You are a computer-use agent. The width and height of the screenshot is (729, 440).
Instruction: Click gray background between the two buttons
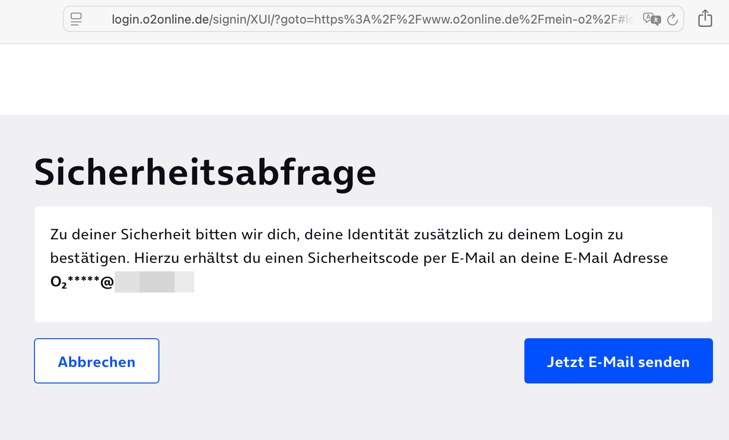pos(341,361)
